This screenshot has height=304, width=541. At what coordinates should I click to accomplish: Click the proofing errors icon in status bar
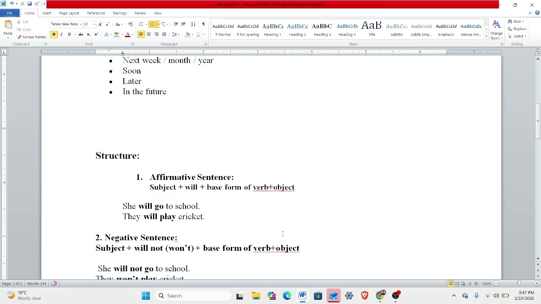click(54, 283)
